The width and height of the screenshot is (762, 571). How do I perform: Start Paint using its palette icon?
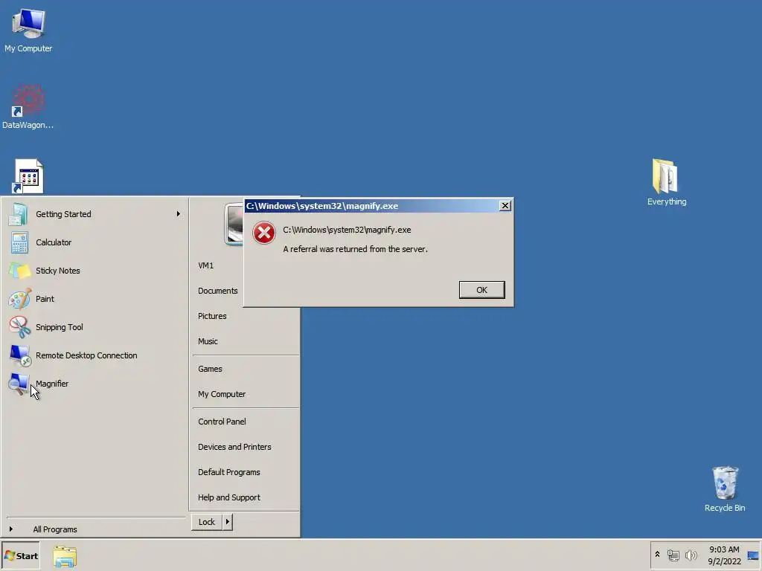coord(19,299)
